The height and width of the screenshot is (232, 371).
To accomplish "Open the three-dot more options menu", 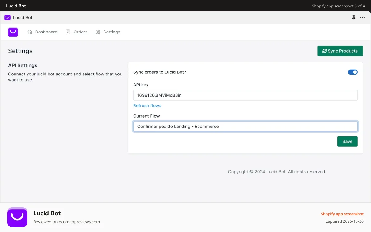I will (x=362, y=18).
